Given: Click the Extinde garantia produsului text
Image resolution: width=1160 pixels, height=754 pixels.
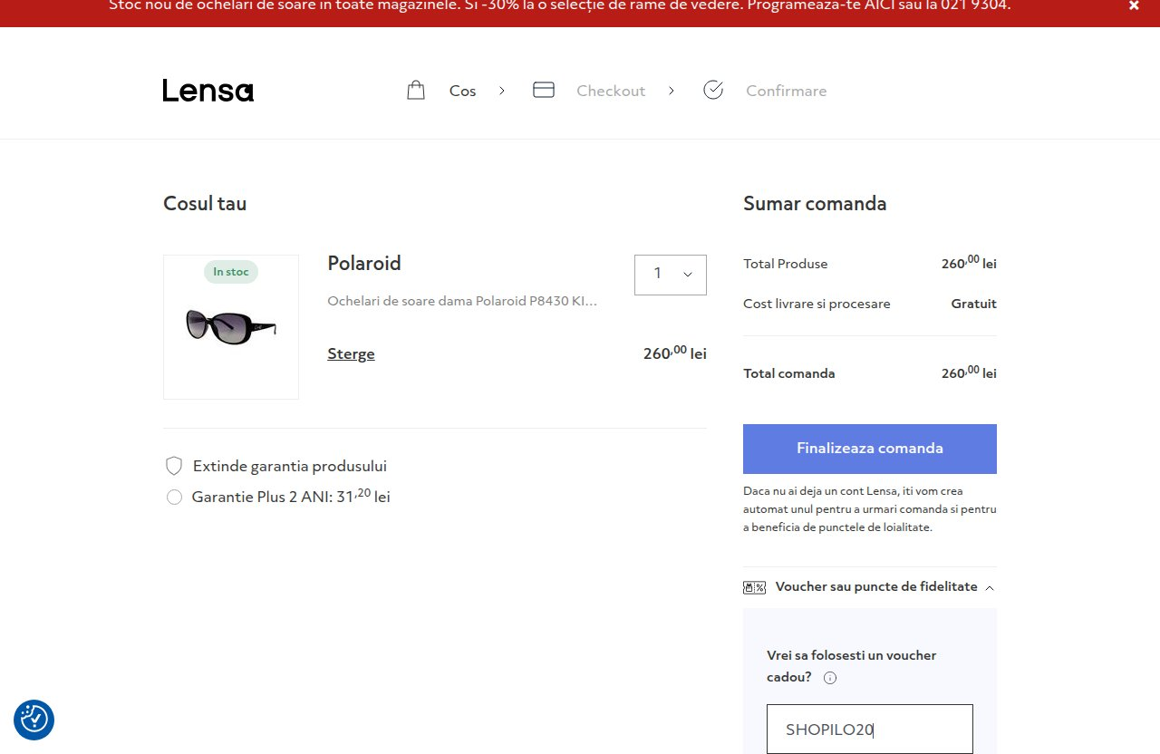Looking at the screenshot, I should [290, 466].
